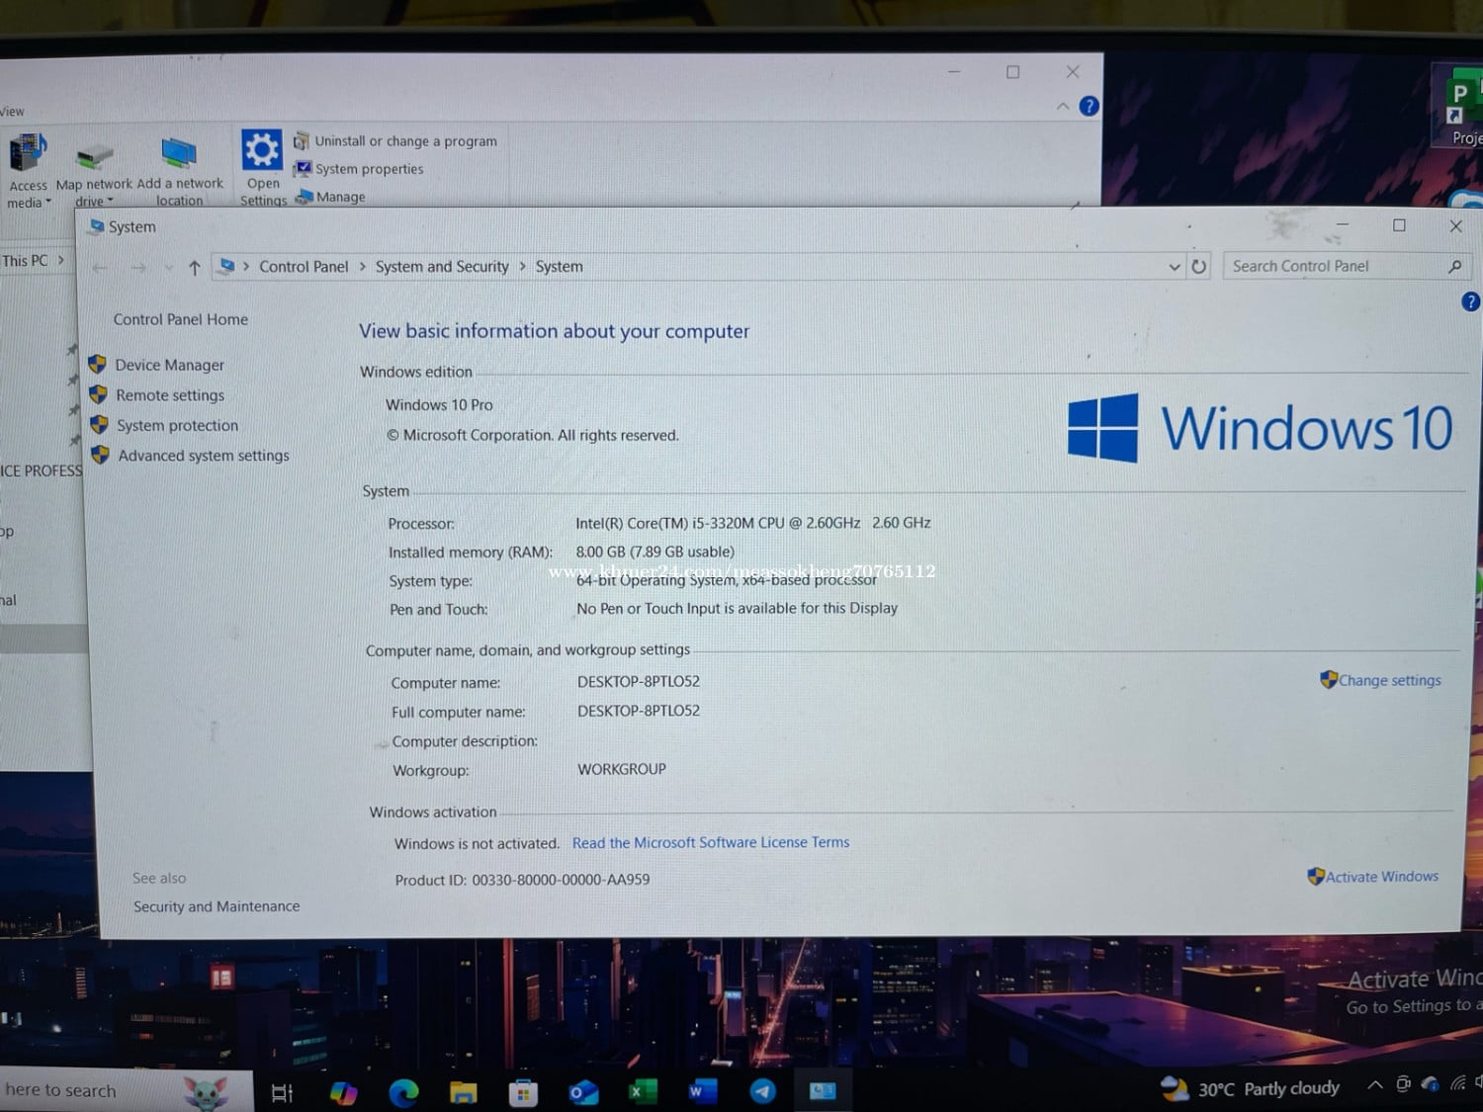The height and width of the screenshot is (1112, 1483).
Task: Open Telegram from the taskbar
Action: coord(762,1091)
